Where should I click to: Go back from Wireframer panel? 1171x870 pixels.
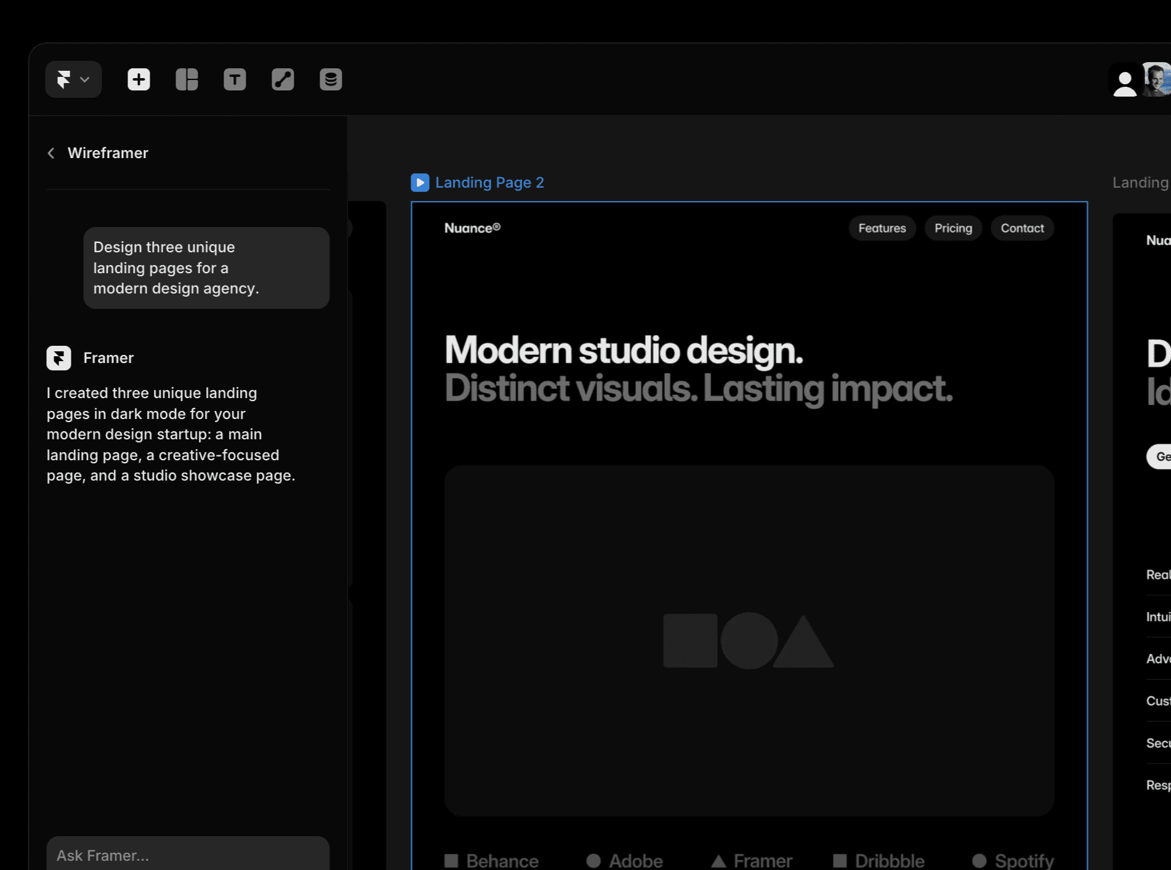[51, 153]
